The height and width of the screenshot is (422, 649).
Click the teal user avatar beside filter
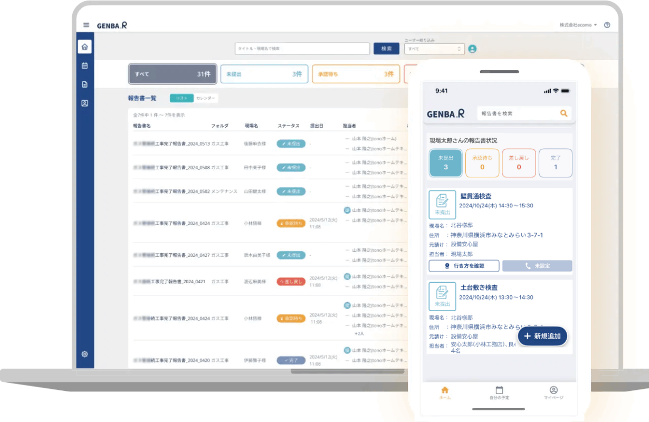coord(472,49)
